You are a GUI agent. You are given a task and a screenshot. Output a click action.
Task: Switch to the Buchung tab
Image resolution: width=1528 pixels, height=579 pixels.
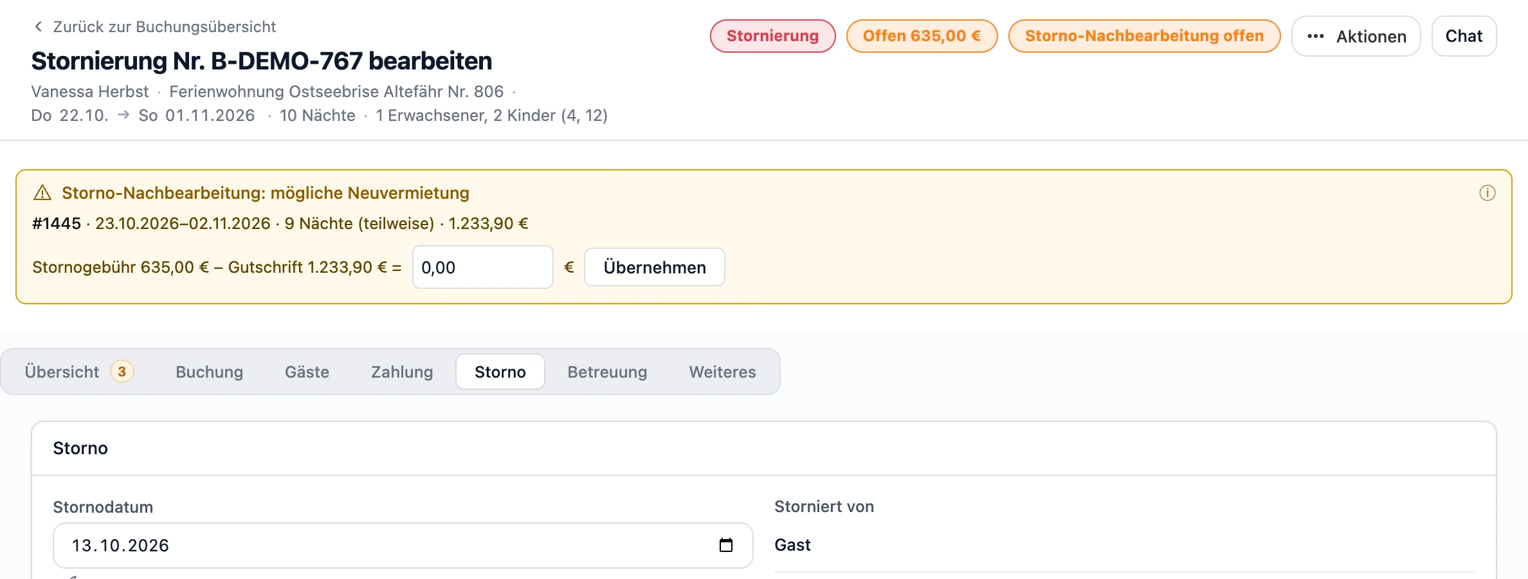[x=209, y=372]
